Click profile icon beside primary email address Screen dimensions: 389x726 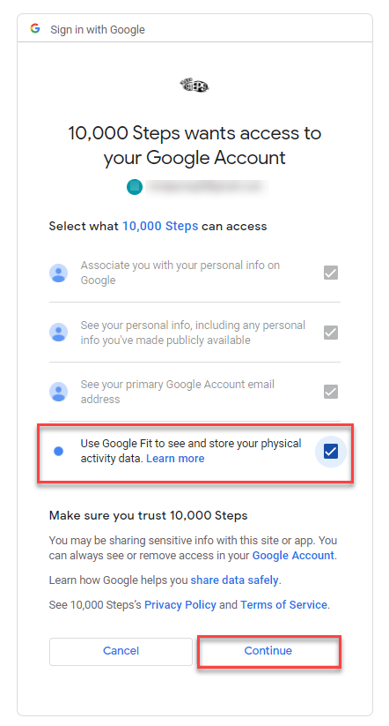(59, 392)
